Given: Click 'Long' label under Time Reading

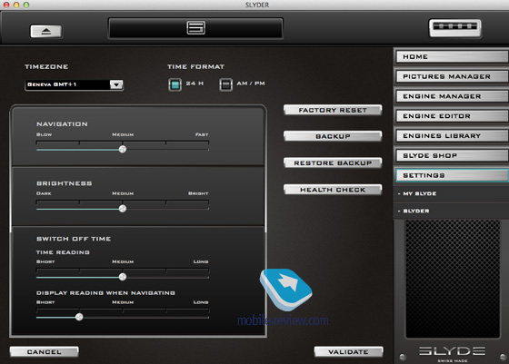Looking at the screenshot, I should pos(201,261).
